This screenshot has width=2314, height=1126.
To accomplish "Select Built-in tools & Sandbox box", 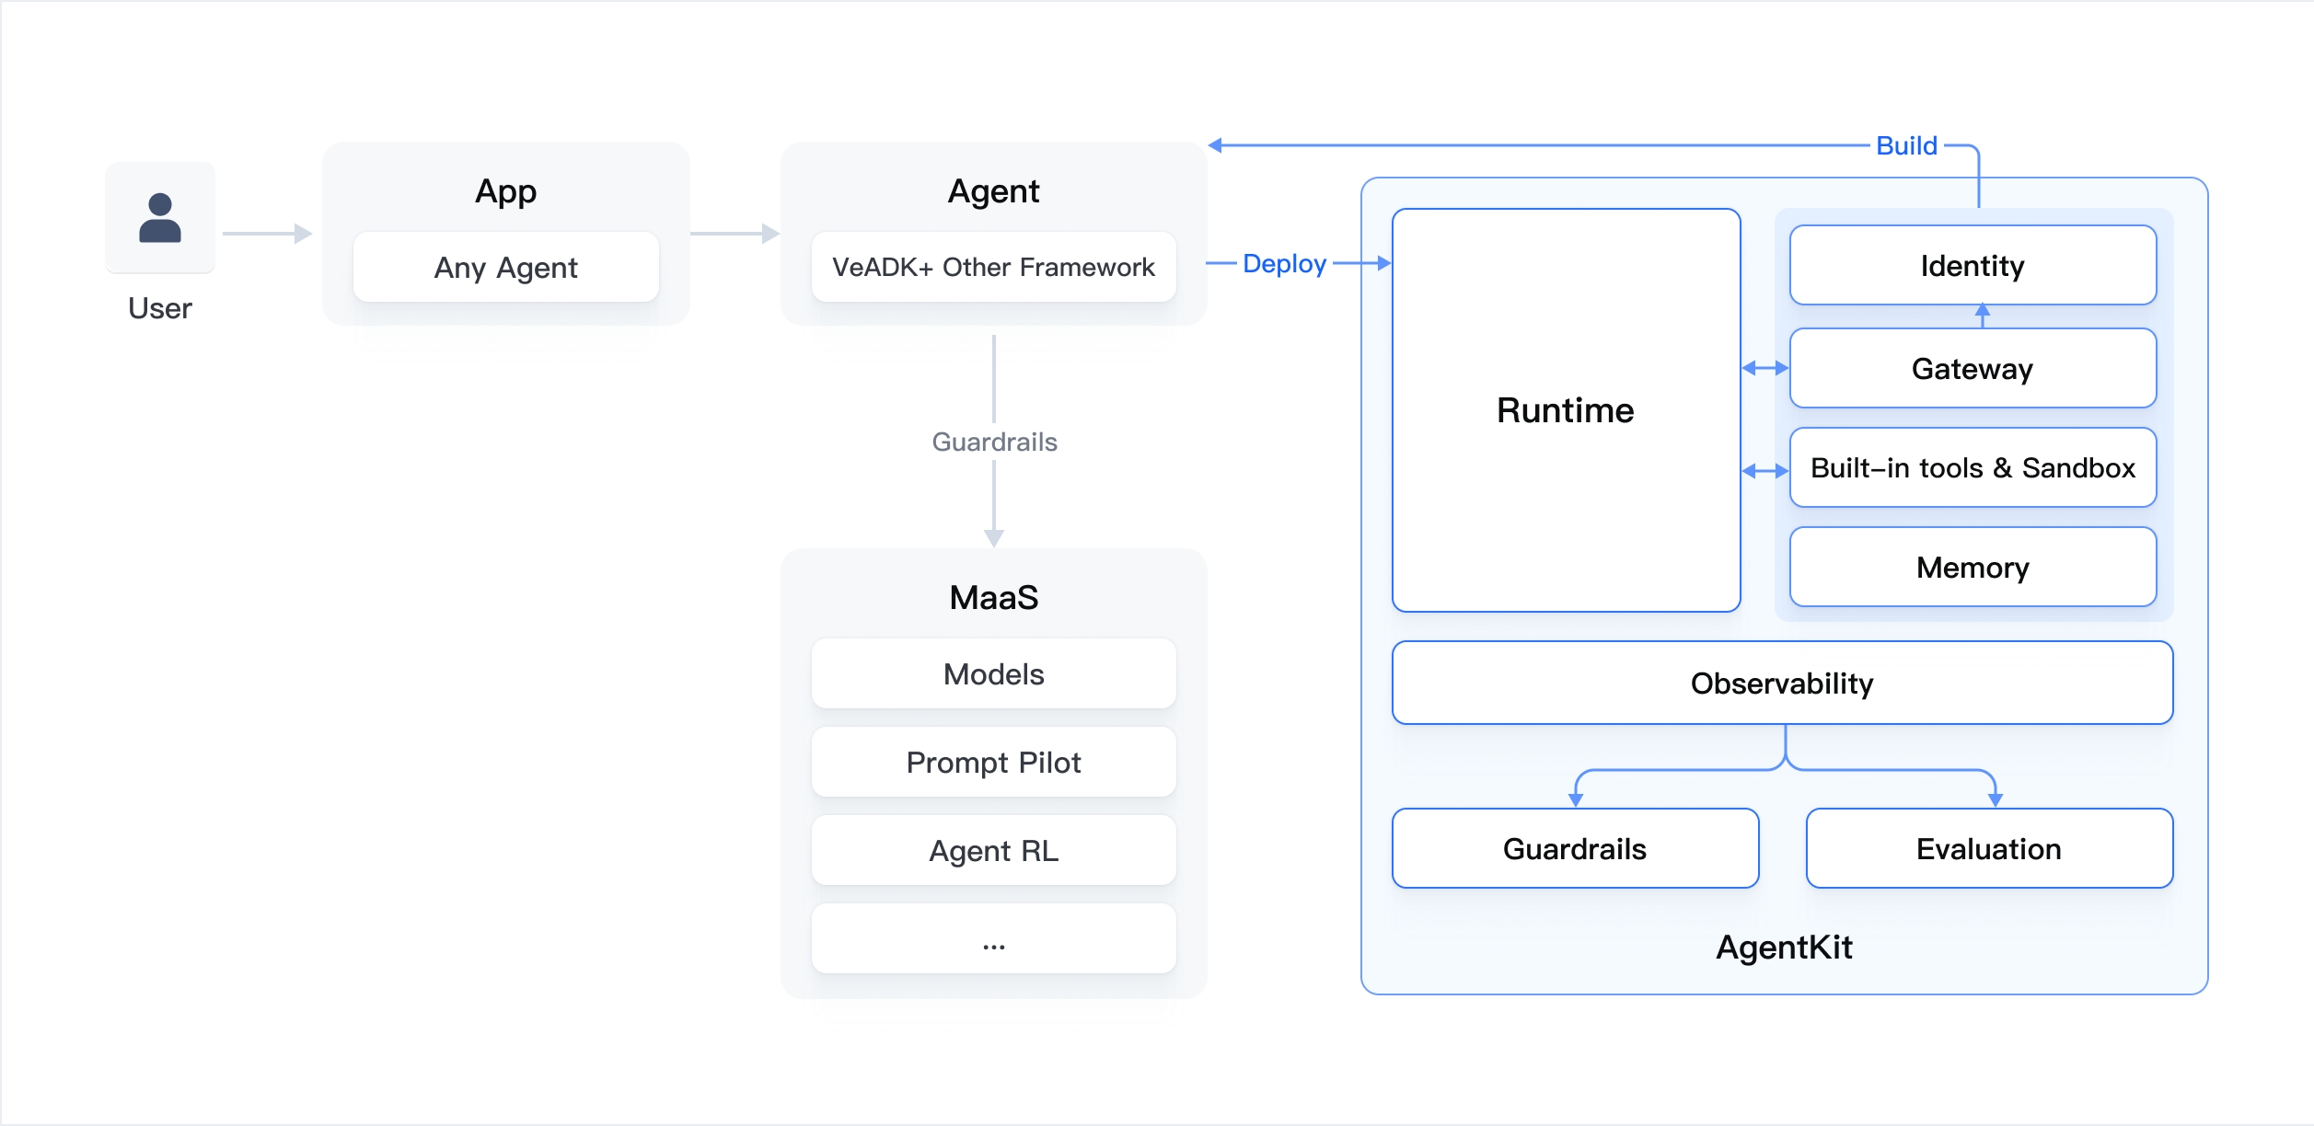I will click(1972, 468).
